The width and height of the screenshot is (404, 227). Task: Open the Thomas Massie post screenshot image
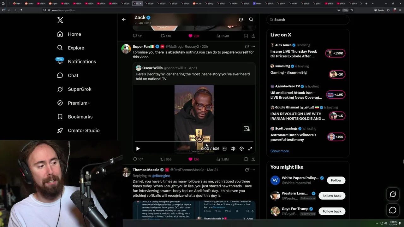(x=194, y=210)
